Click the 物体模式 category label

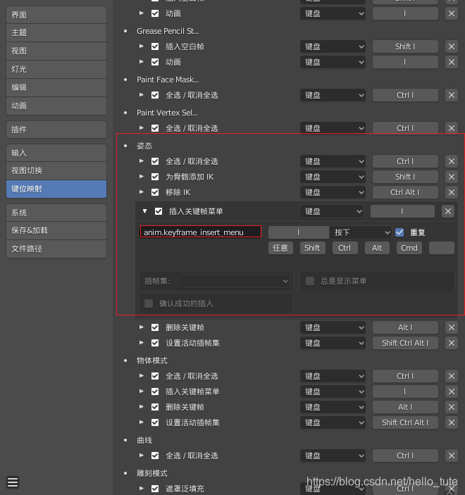152,361
